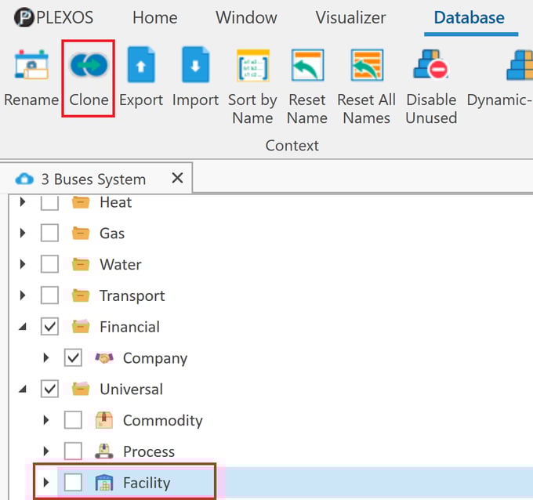Close the 3 Buses System tab
This screenshot has height=500, width=533.
(x=177, y=179)
